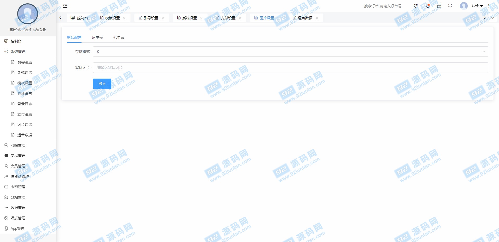Close the 模板设置 tab
The width and height of the screenshot is (499, 242).
click(124, 18)
